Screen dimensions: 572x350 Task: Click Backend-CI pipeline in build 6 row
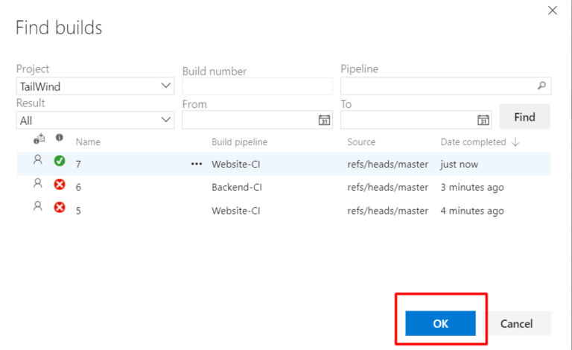click(237, 187)
